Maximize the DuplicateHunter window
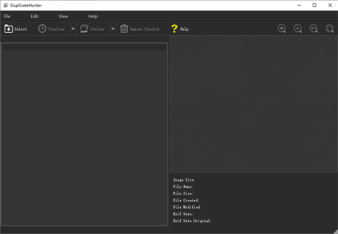Viewport: 338px width, 234px height. click(314, 5)
